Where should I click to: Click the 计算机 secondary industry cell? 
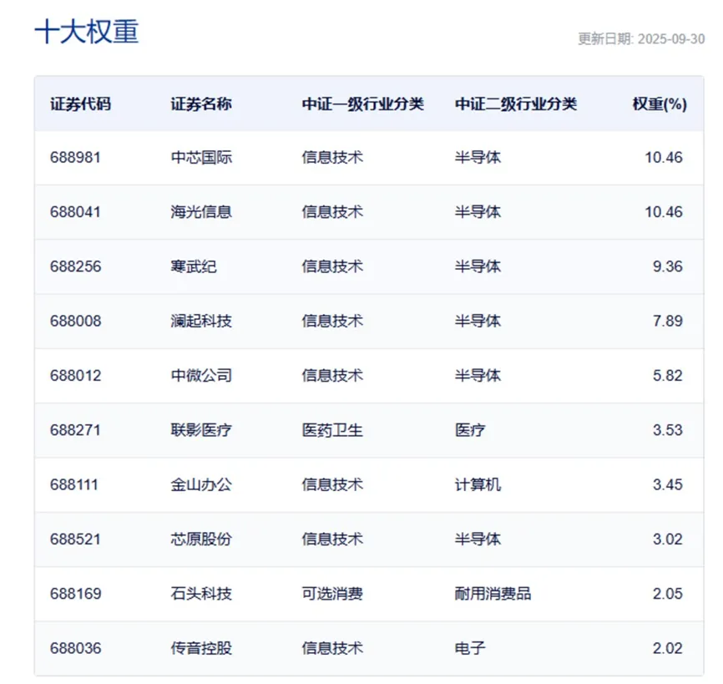pyautogui.click(x=478, y=484)
